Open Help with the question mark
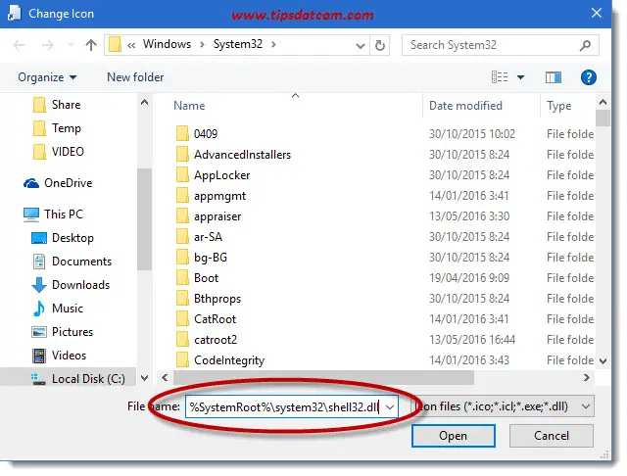Image resolution: width=627 pixels, height=476 pixels. [589, 77]
